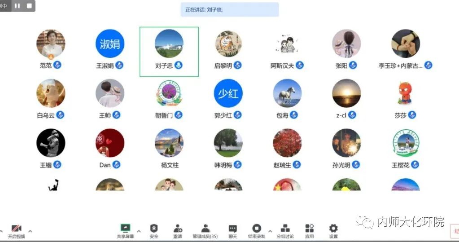Pause the recording at top left
The image size is (459, 242).
click(x=17, y=6)
